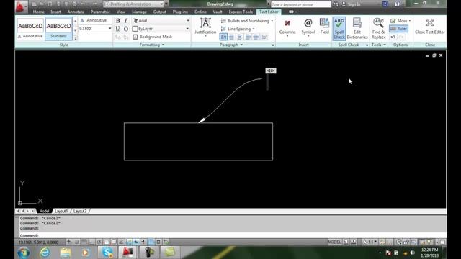The image size is (461, 259).
Task: Toggle the Ruler option
Action: coord(398,29)
